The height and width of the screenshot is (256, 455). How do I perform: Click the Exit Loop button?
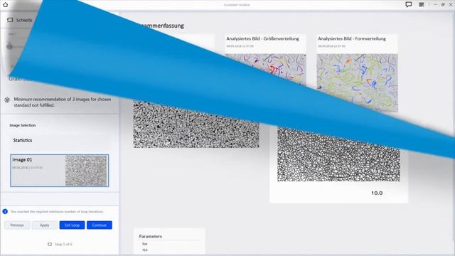click(72, 225)
